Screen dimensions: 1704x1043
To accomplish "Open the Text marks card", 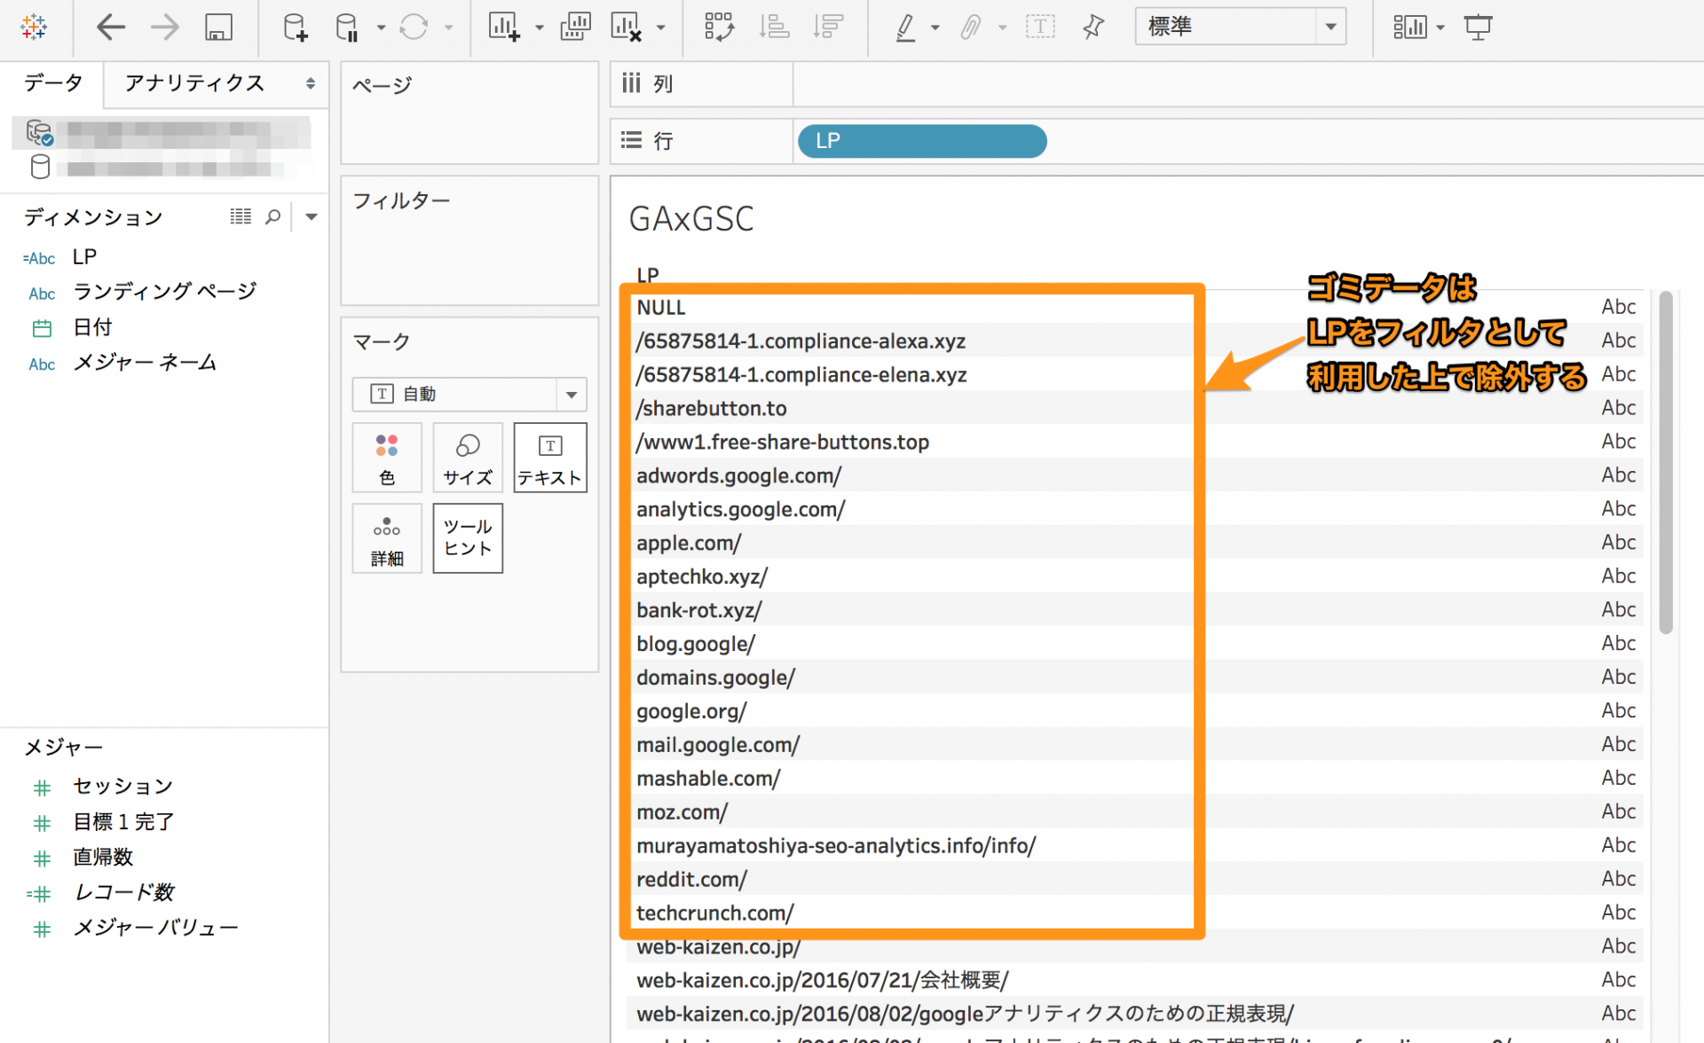I will [x=550, y=458].
